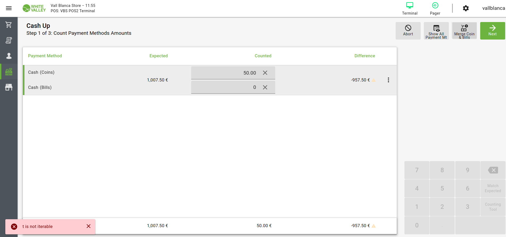Select the Cash (Bills) row label
506x237 pixels.
[x=40, y=87]
